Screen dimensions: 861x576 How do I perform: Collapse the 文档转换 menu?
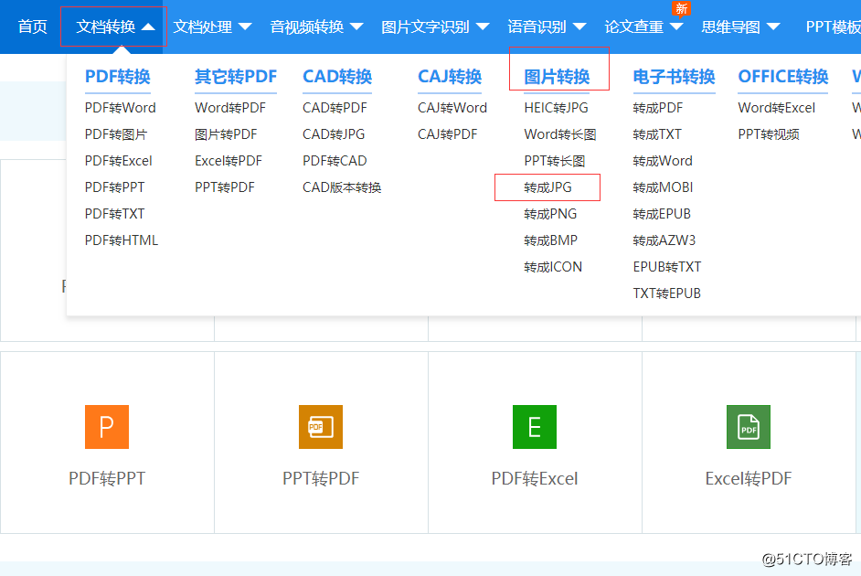click(x=115, y=27)
